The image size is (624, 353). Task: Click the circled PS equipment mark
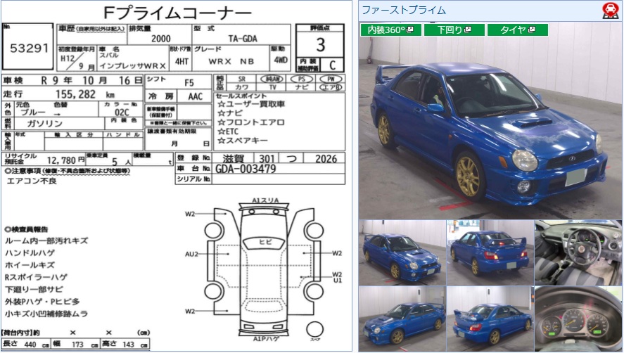point(301,79)
